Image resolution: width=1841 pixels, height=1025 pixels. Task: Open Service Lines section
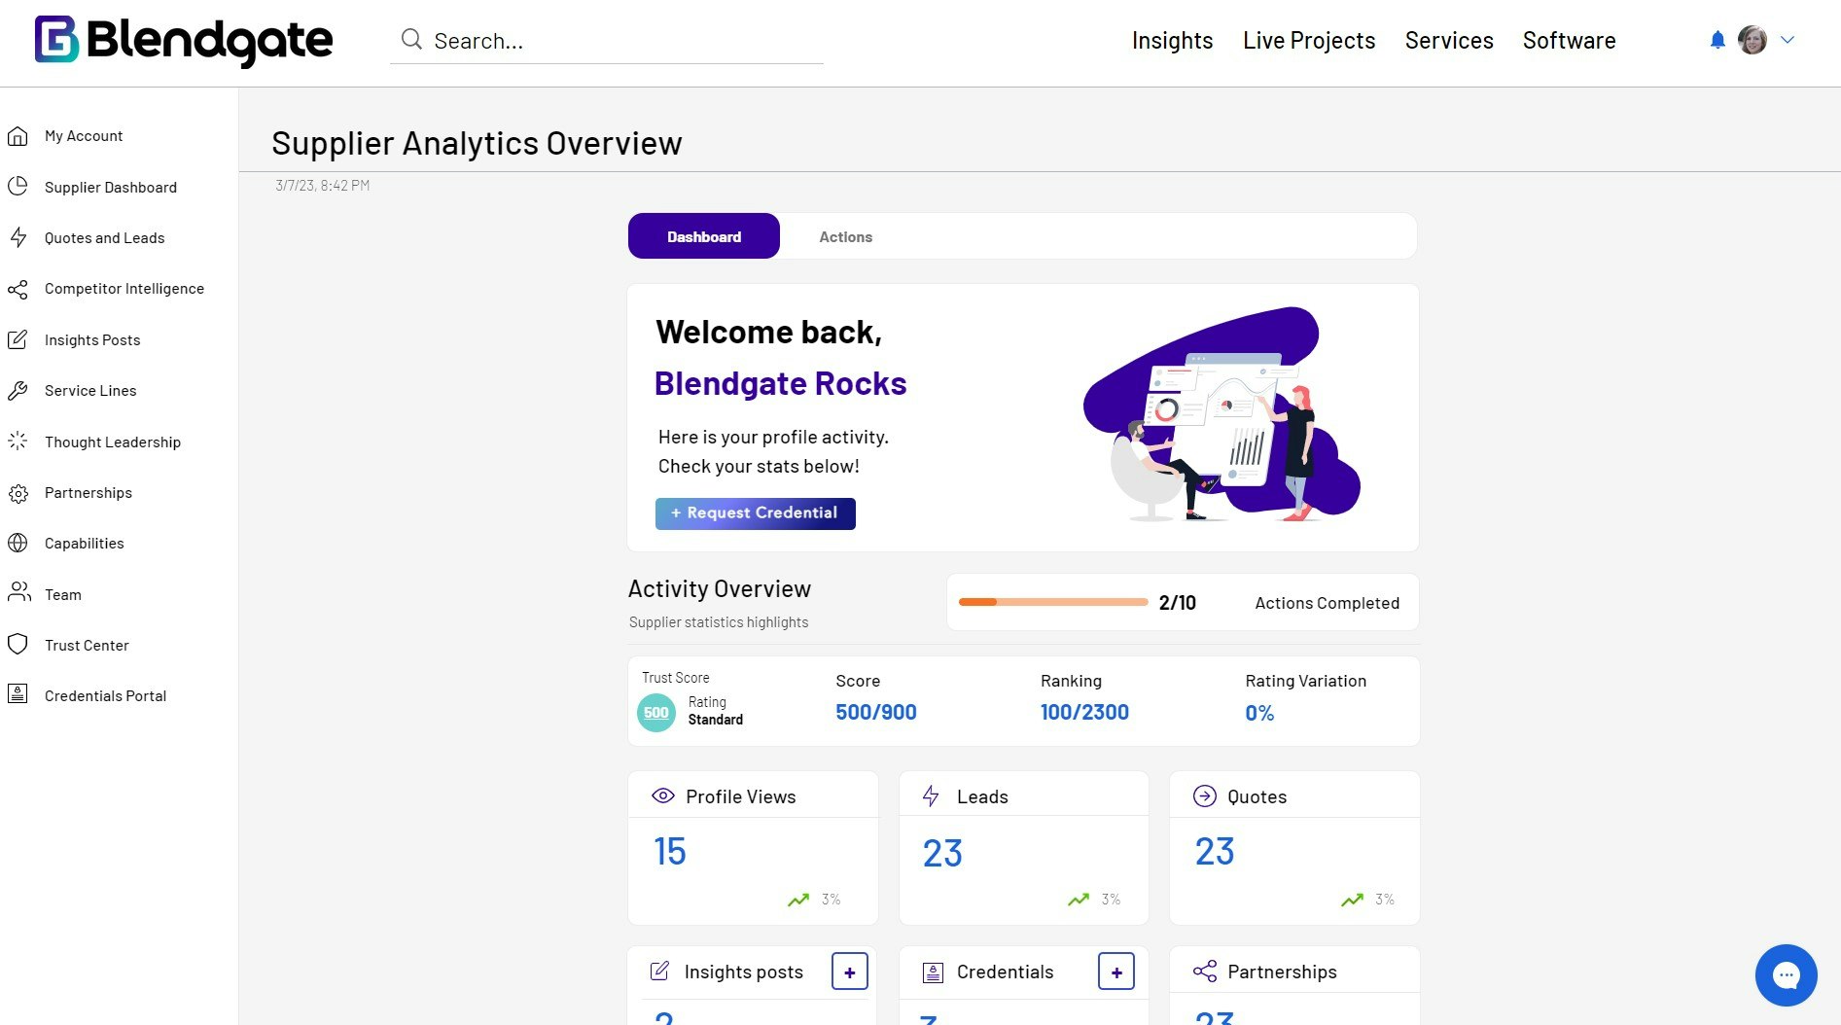pyautogui.click(x=90, y=391)
